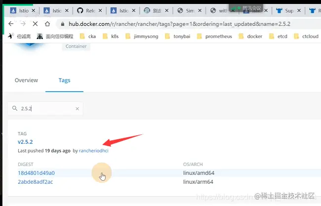The image size is (321, 206).
Task: Click the GitHub icon on the Rele tab
Action: click(80, 10)
